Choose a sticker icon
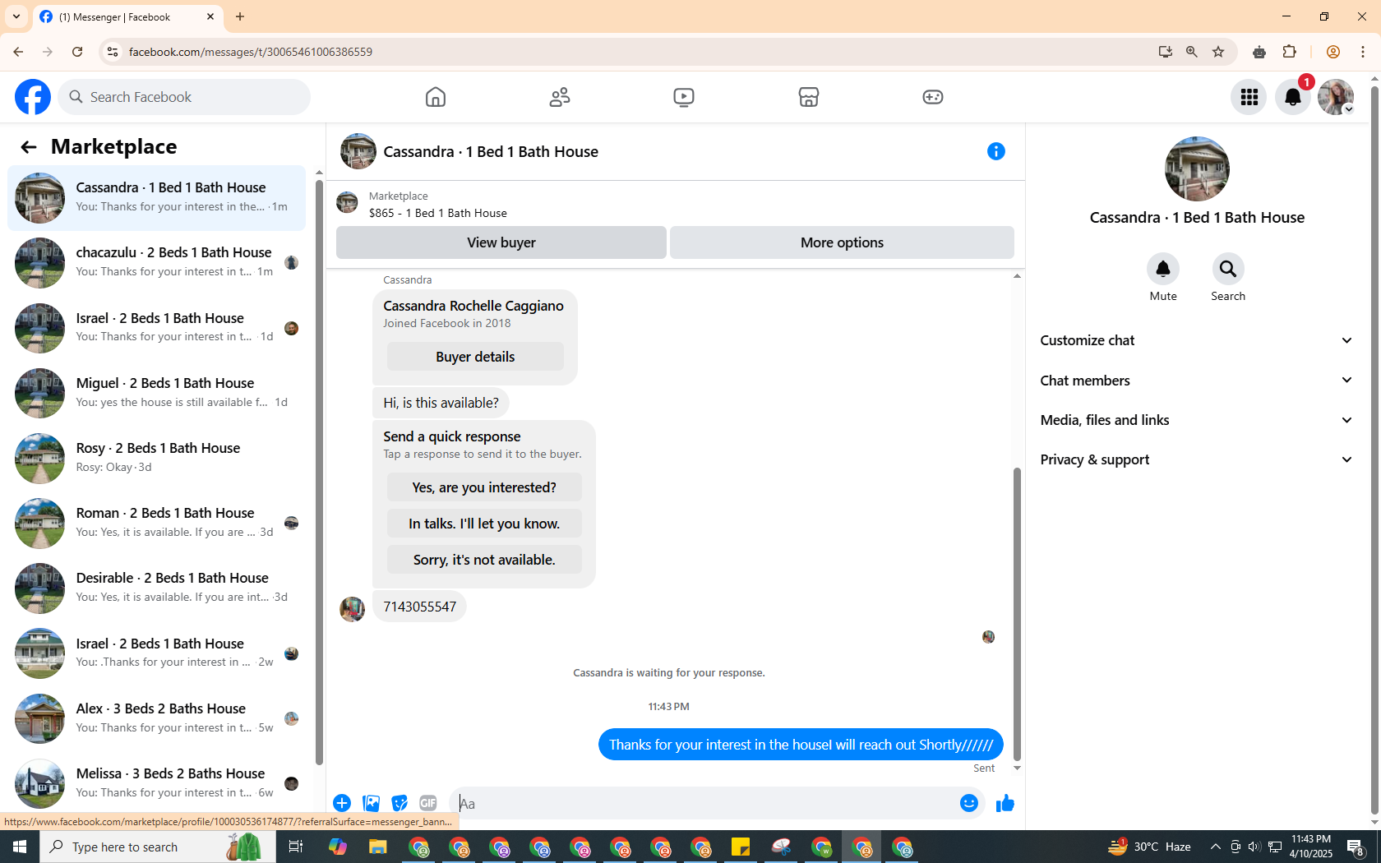1381x863 pixels. pos(400,803)
